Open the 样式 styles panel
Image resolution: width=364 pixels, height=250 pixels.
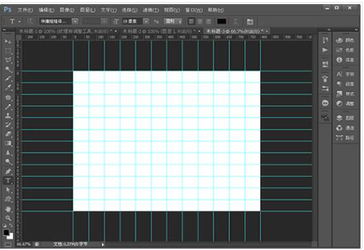coord(345,94)
